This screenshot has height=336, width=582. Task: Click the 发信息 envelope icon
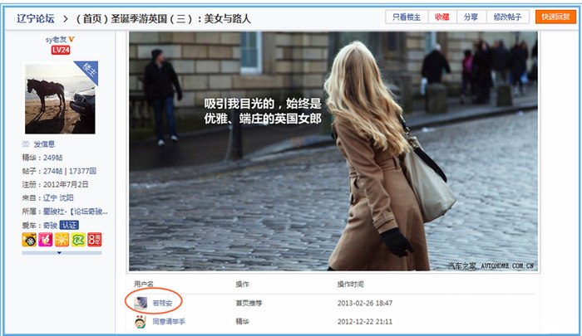[x=27, y=144]
